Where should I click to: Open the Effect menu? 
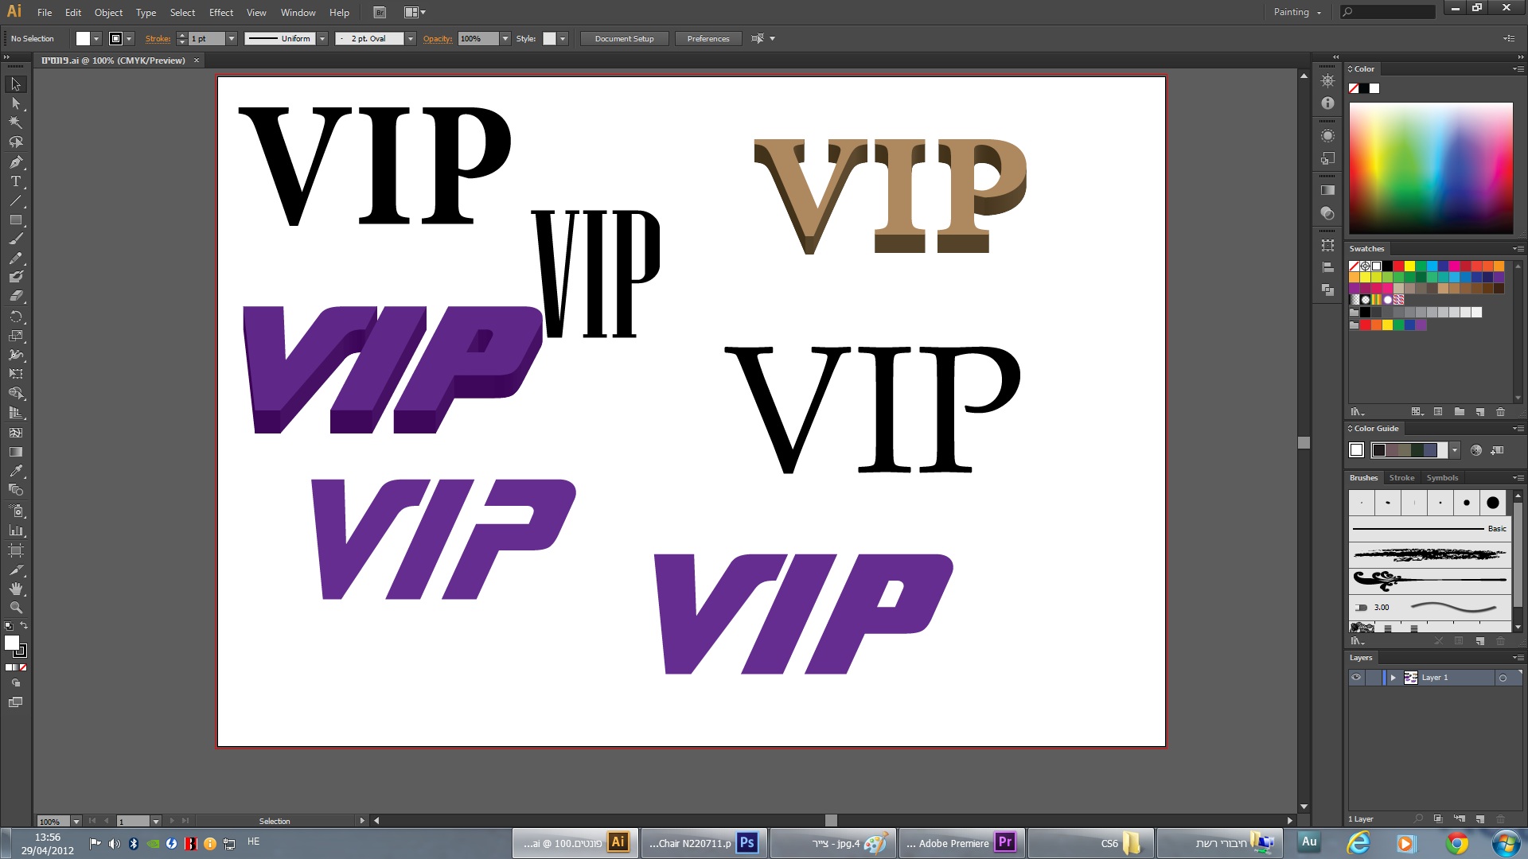(220, 13)
